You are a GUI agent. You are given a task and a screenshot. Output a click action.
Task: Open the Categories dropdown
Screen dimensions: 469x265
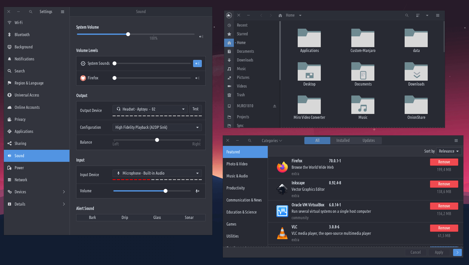tap(272, 141)
